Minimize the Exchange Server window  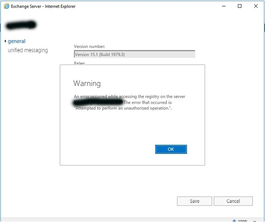(x=224, y=6)
